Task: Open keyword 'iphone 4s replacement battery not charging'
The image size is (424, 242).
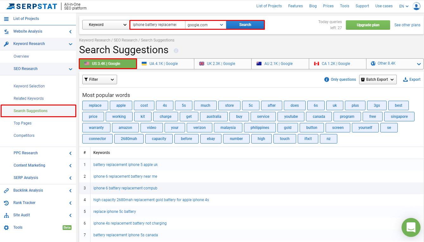Action: tap(130, 223)
